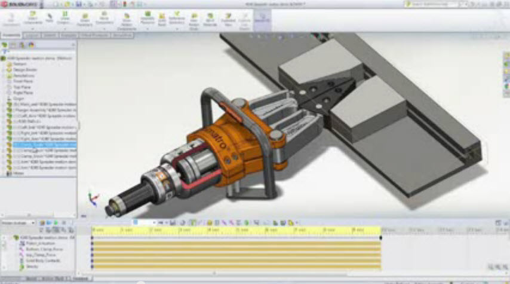510x284 pixels.
Task: Click the 5 sec mark on the timeline
Action: (x=242, y=230)
